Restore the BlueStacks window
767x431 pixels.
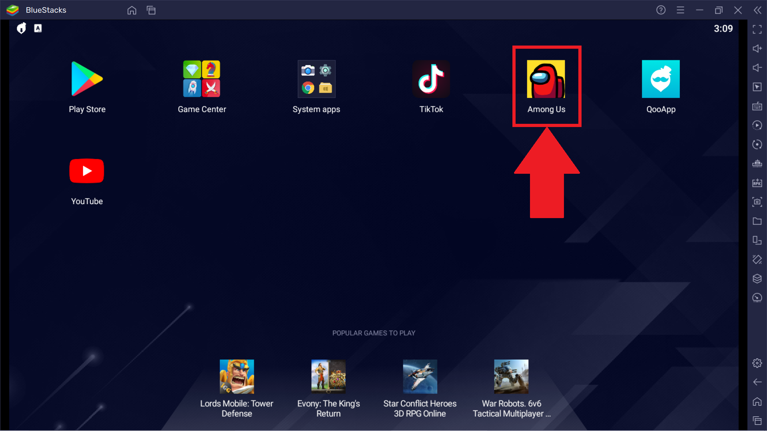click(x=719, y=10)
